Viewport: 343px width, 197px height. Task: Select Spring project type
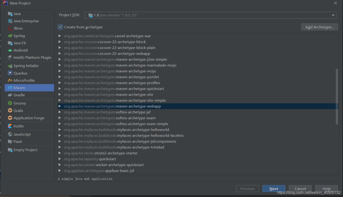click(29, 36)
